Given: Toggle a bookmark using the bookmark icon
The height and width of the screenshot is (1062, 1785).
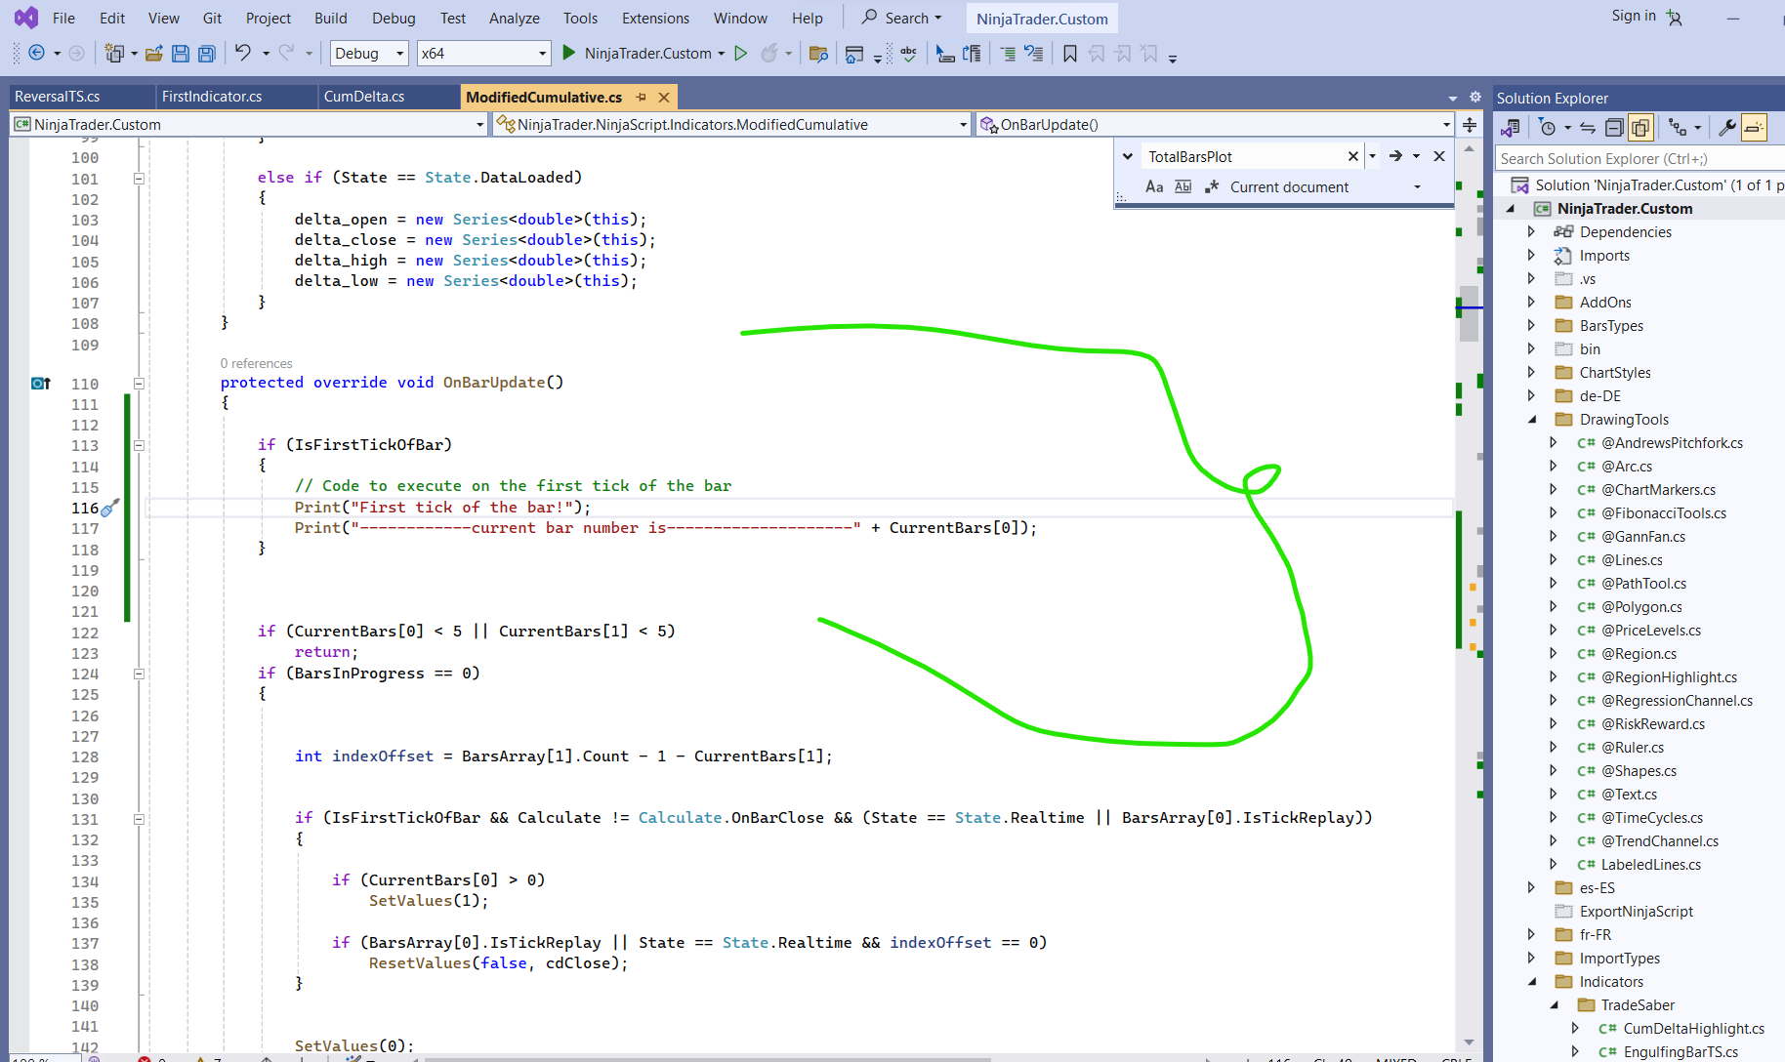Looking at the screenshot, I should coord(1070,54).
